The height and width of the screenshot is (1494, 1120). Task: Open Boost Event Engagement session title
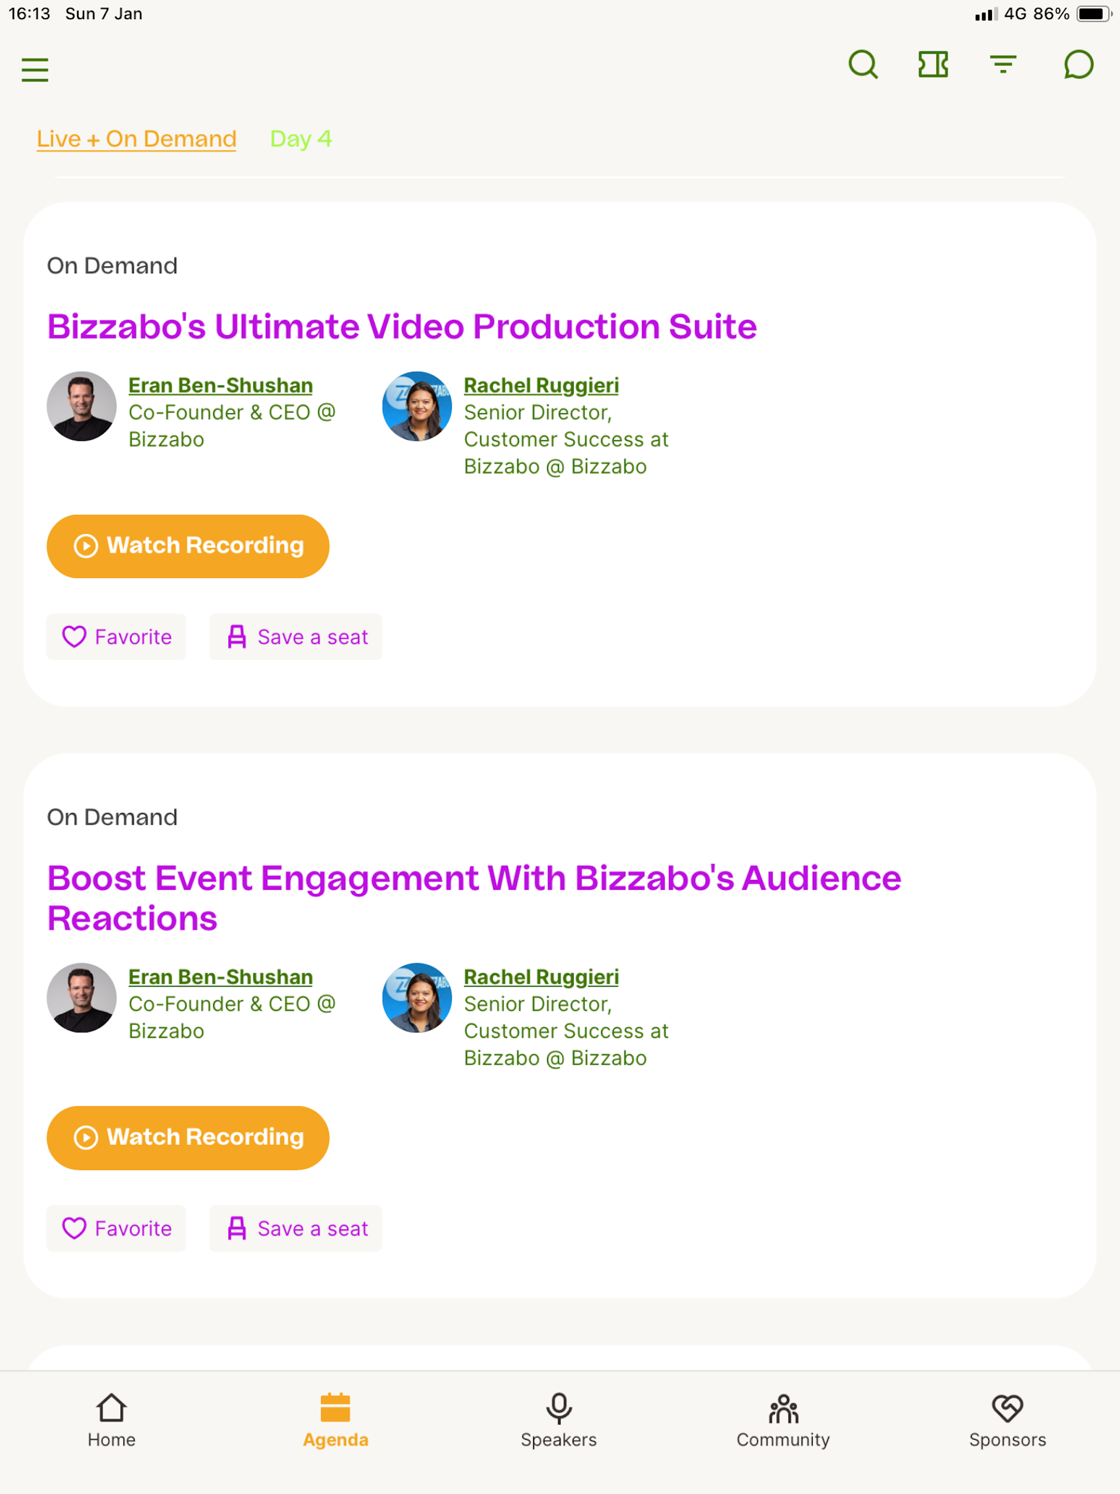click(x=474, y=898)
